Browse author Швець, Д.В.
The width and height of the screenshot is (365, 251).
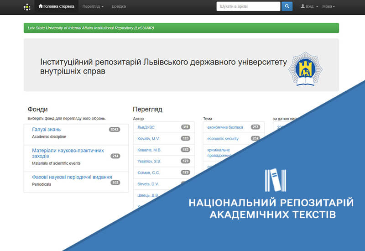[x=147, y=195]
